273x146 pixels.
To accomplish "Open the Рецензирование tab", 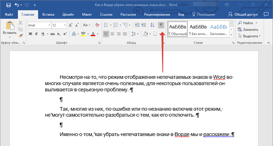I will point(157,15).
